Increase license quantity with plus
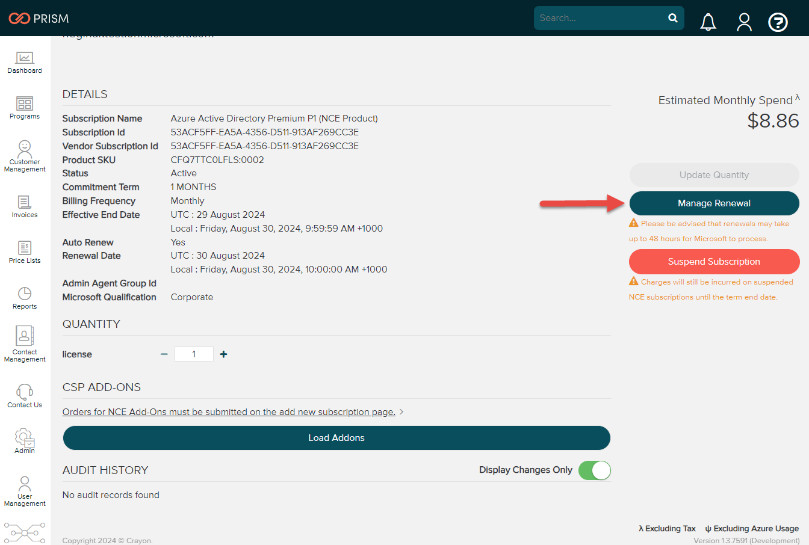 coord(224,354)
